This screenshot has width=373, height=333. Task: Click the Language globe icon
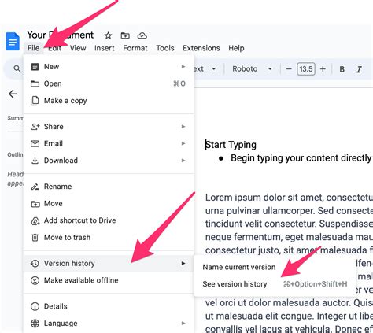point(35,324)
